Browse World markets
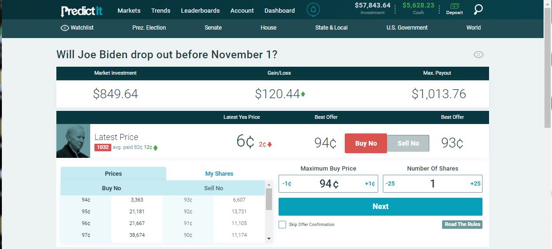Image resolution: width=552 pixels, height=249 pixels. pos(474,28)
